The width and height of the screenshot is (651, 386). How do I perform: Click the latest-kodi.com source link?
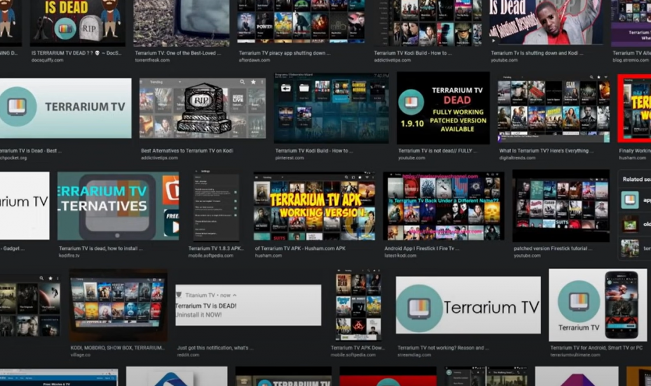pos(401,256)
